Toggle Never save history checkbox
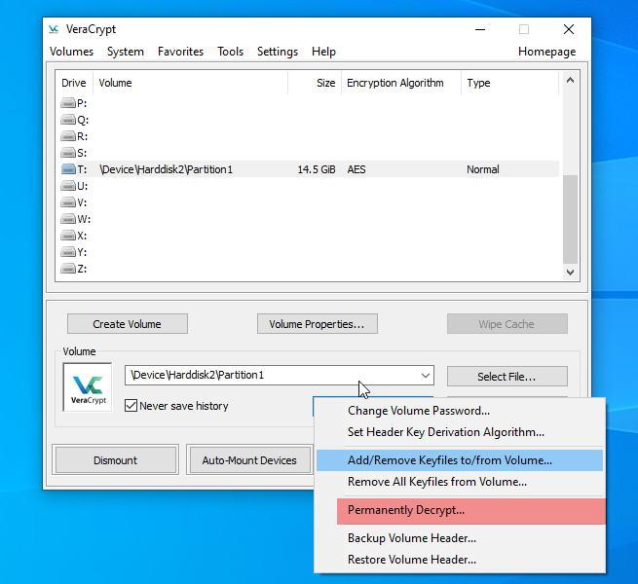Viewport: 638px width, 584px height. (131, 406)
